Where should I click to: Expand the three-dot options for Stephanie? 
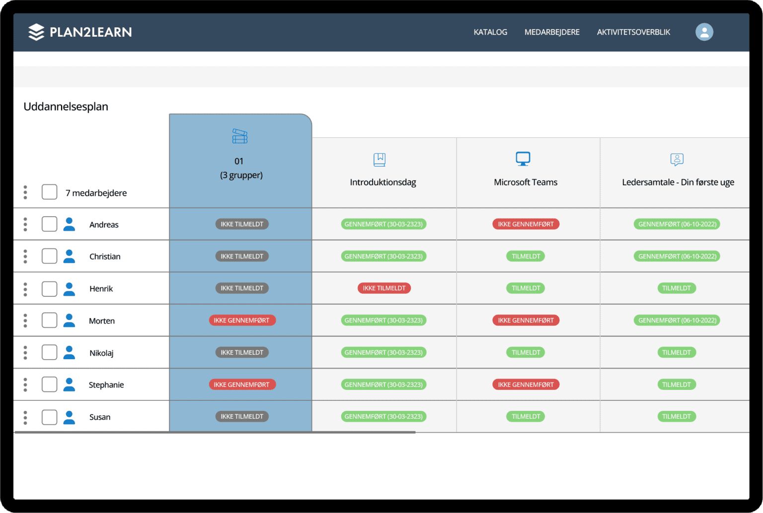click(25, 385)
